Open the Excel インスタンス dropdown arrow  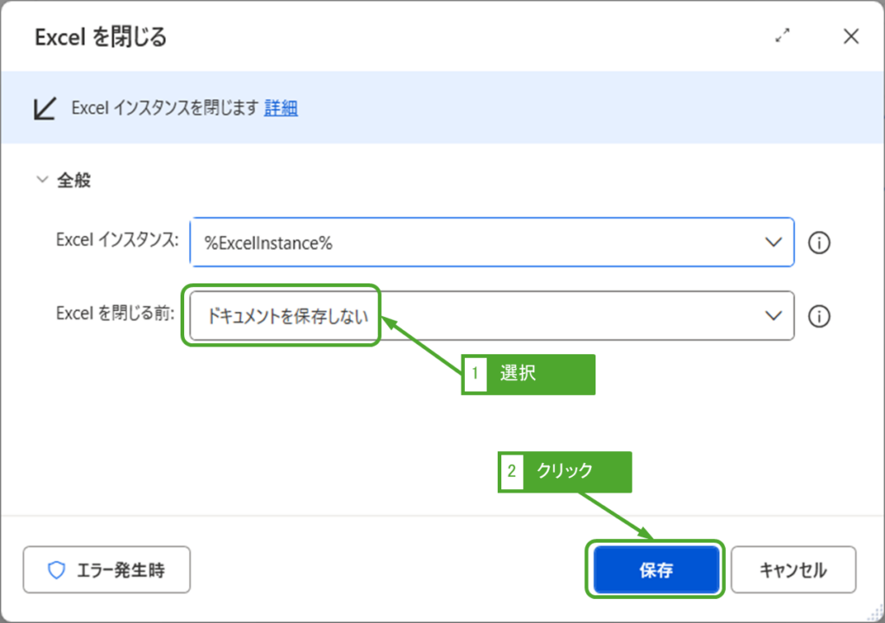coord(774,243)
